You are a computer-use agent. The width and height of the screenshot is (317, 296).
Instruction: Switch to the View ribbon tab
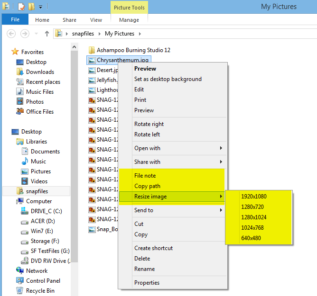96,20
